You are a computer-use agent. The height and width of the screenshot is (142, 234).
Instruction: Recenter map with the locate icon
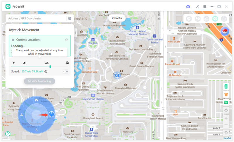click(226, 110)
